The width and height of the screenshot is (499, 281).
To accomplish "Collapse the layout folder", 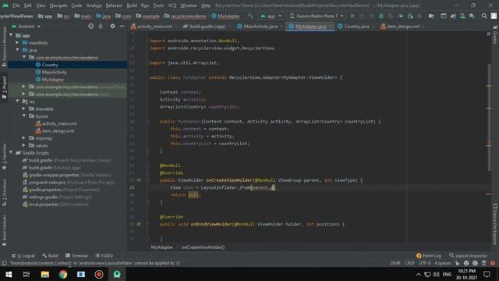I will 24,116.
